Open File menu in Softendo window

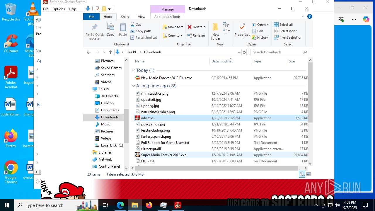46,9
